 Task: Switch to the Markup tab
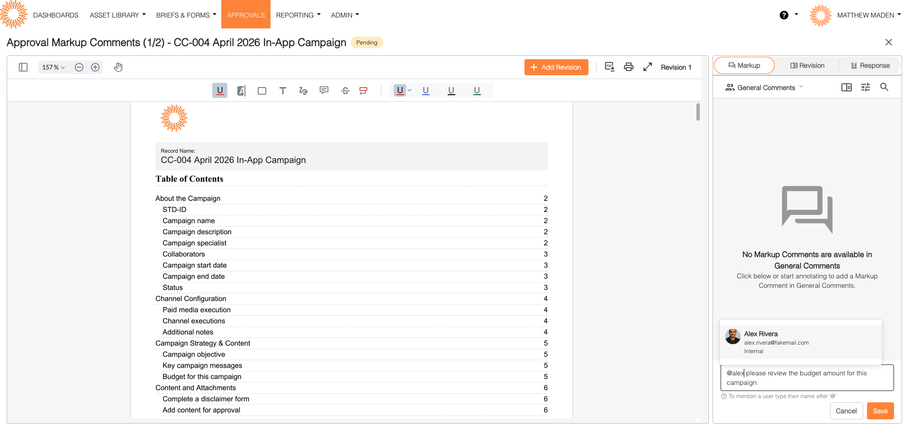744,65
